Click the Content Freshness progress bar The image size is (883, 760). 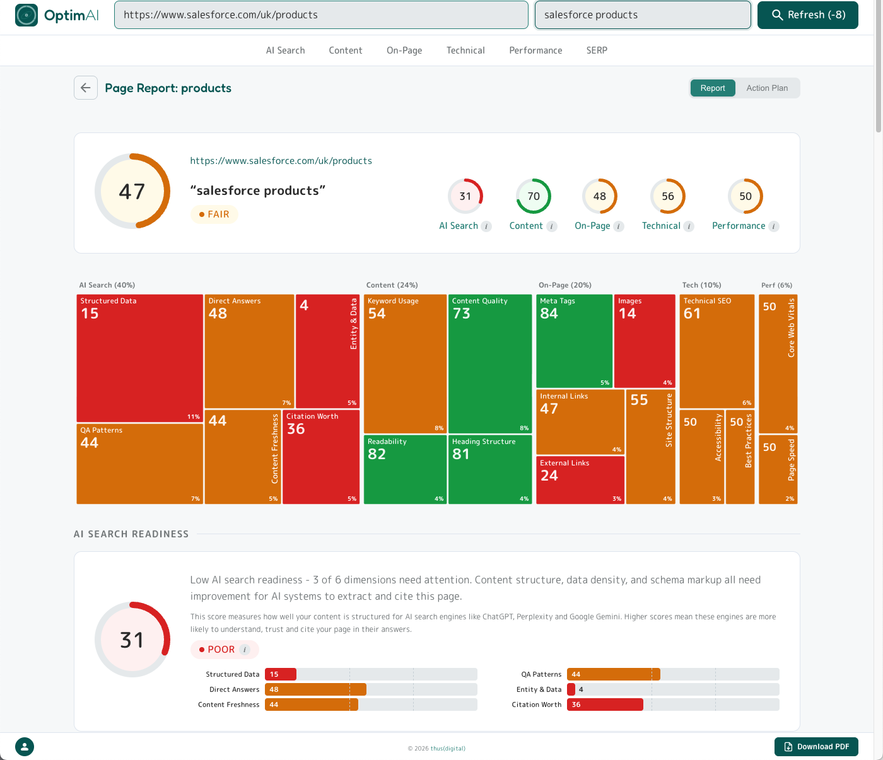pyautogui.click(x=371, y=704)
